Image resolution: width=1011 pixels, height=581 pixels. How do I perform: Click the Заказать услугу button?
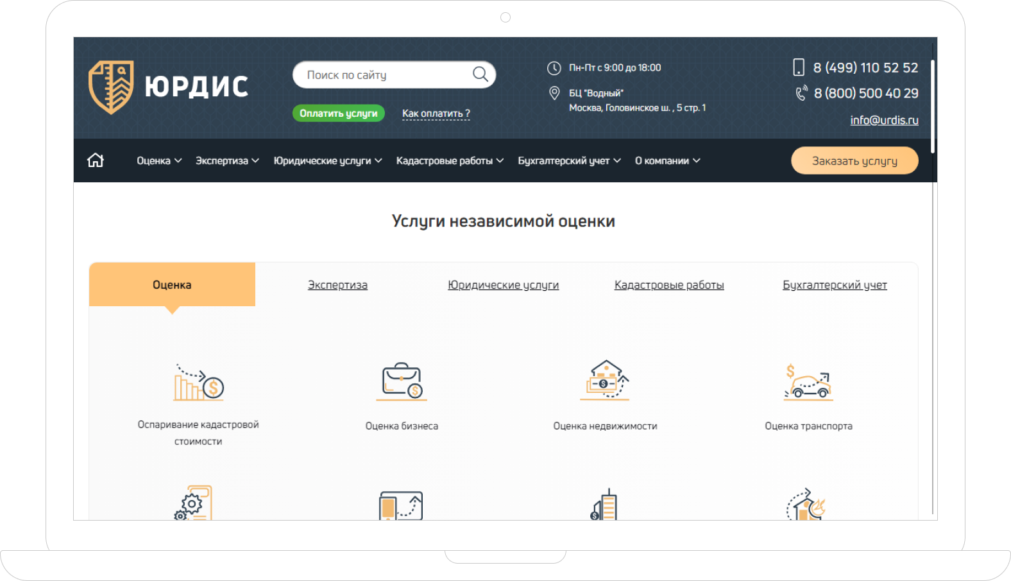point(854,160)
